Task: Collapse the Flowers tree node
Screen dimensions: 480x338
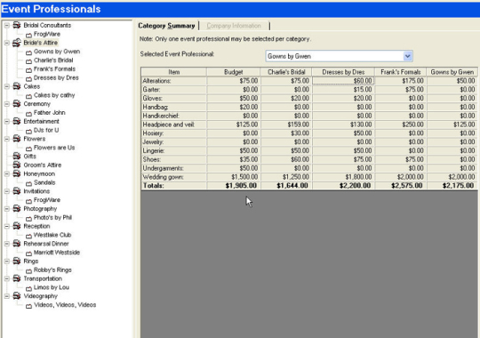Action: pyautogui.click(x=7, y=139)
